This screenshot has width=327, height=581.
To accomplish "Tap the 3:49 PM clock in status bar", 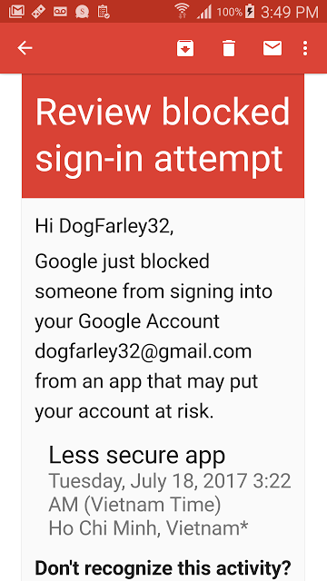I will click(290, 12).
